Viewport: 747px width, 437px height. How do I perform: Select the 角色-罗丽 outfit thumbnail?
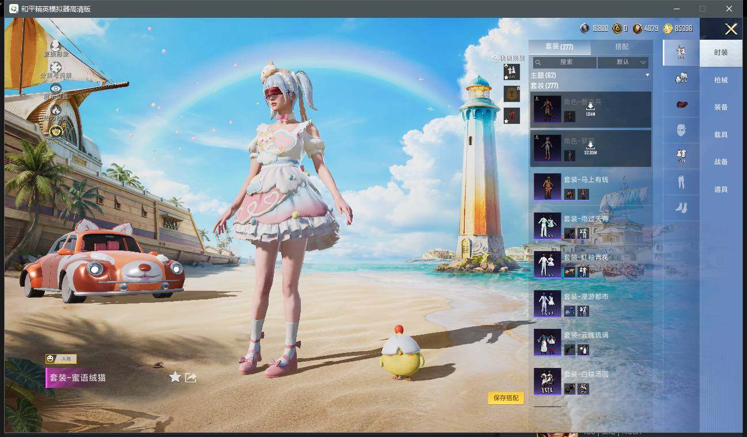tap(547, 148)
